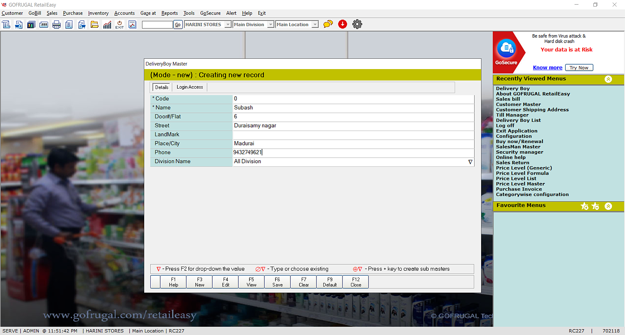Image resolution: width=625 pixels, height=335 pixels.
Task: Click the EXIT power toolbar icon
Action: 119,24
